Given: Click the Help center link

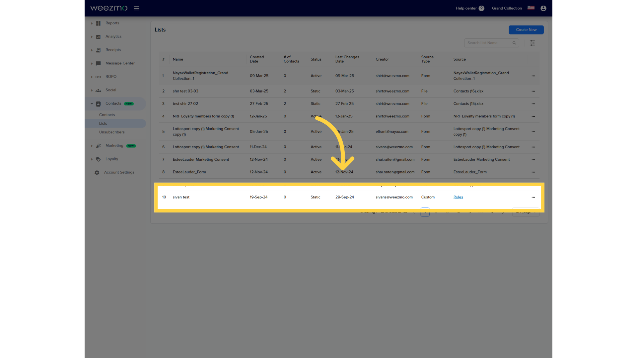Looking at the screenshot, I should pyautogui.click(x=466, y=8).
